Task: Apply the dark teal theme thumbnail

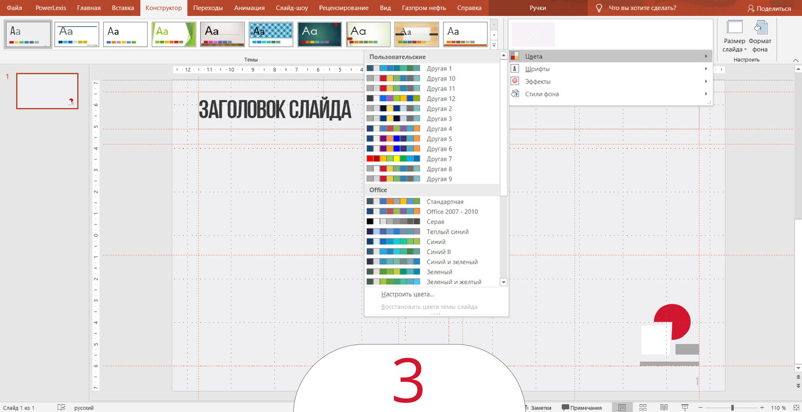Action: point(320,34)
